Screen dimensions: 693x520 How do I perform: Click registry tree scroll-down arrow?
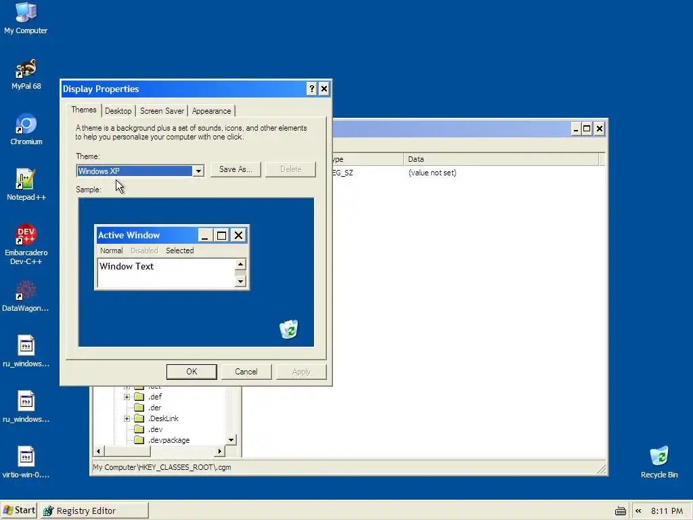coord(231,440)
